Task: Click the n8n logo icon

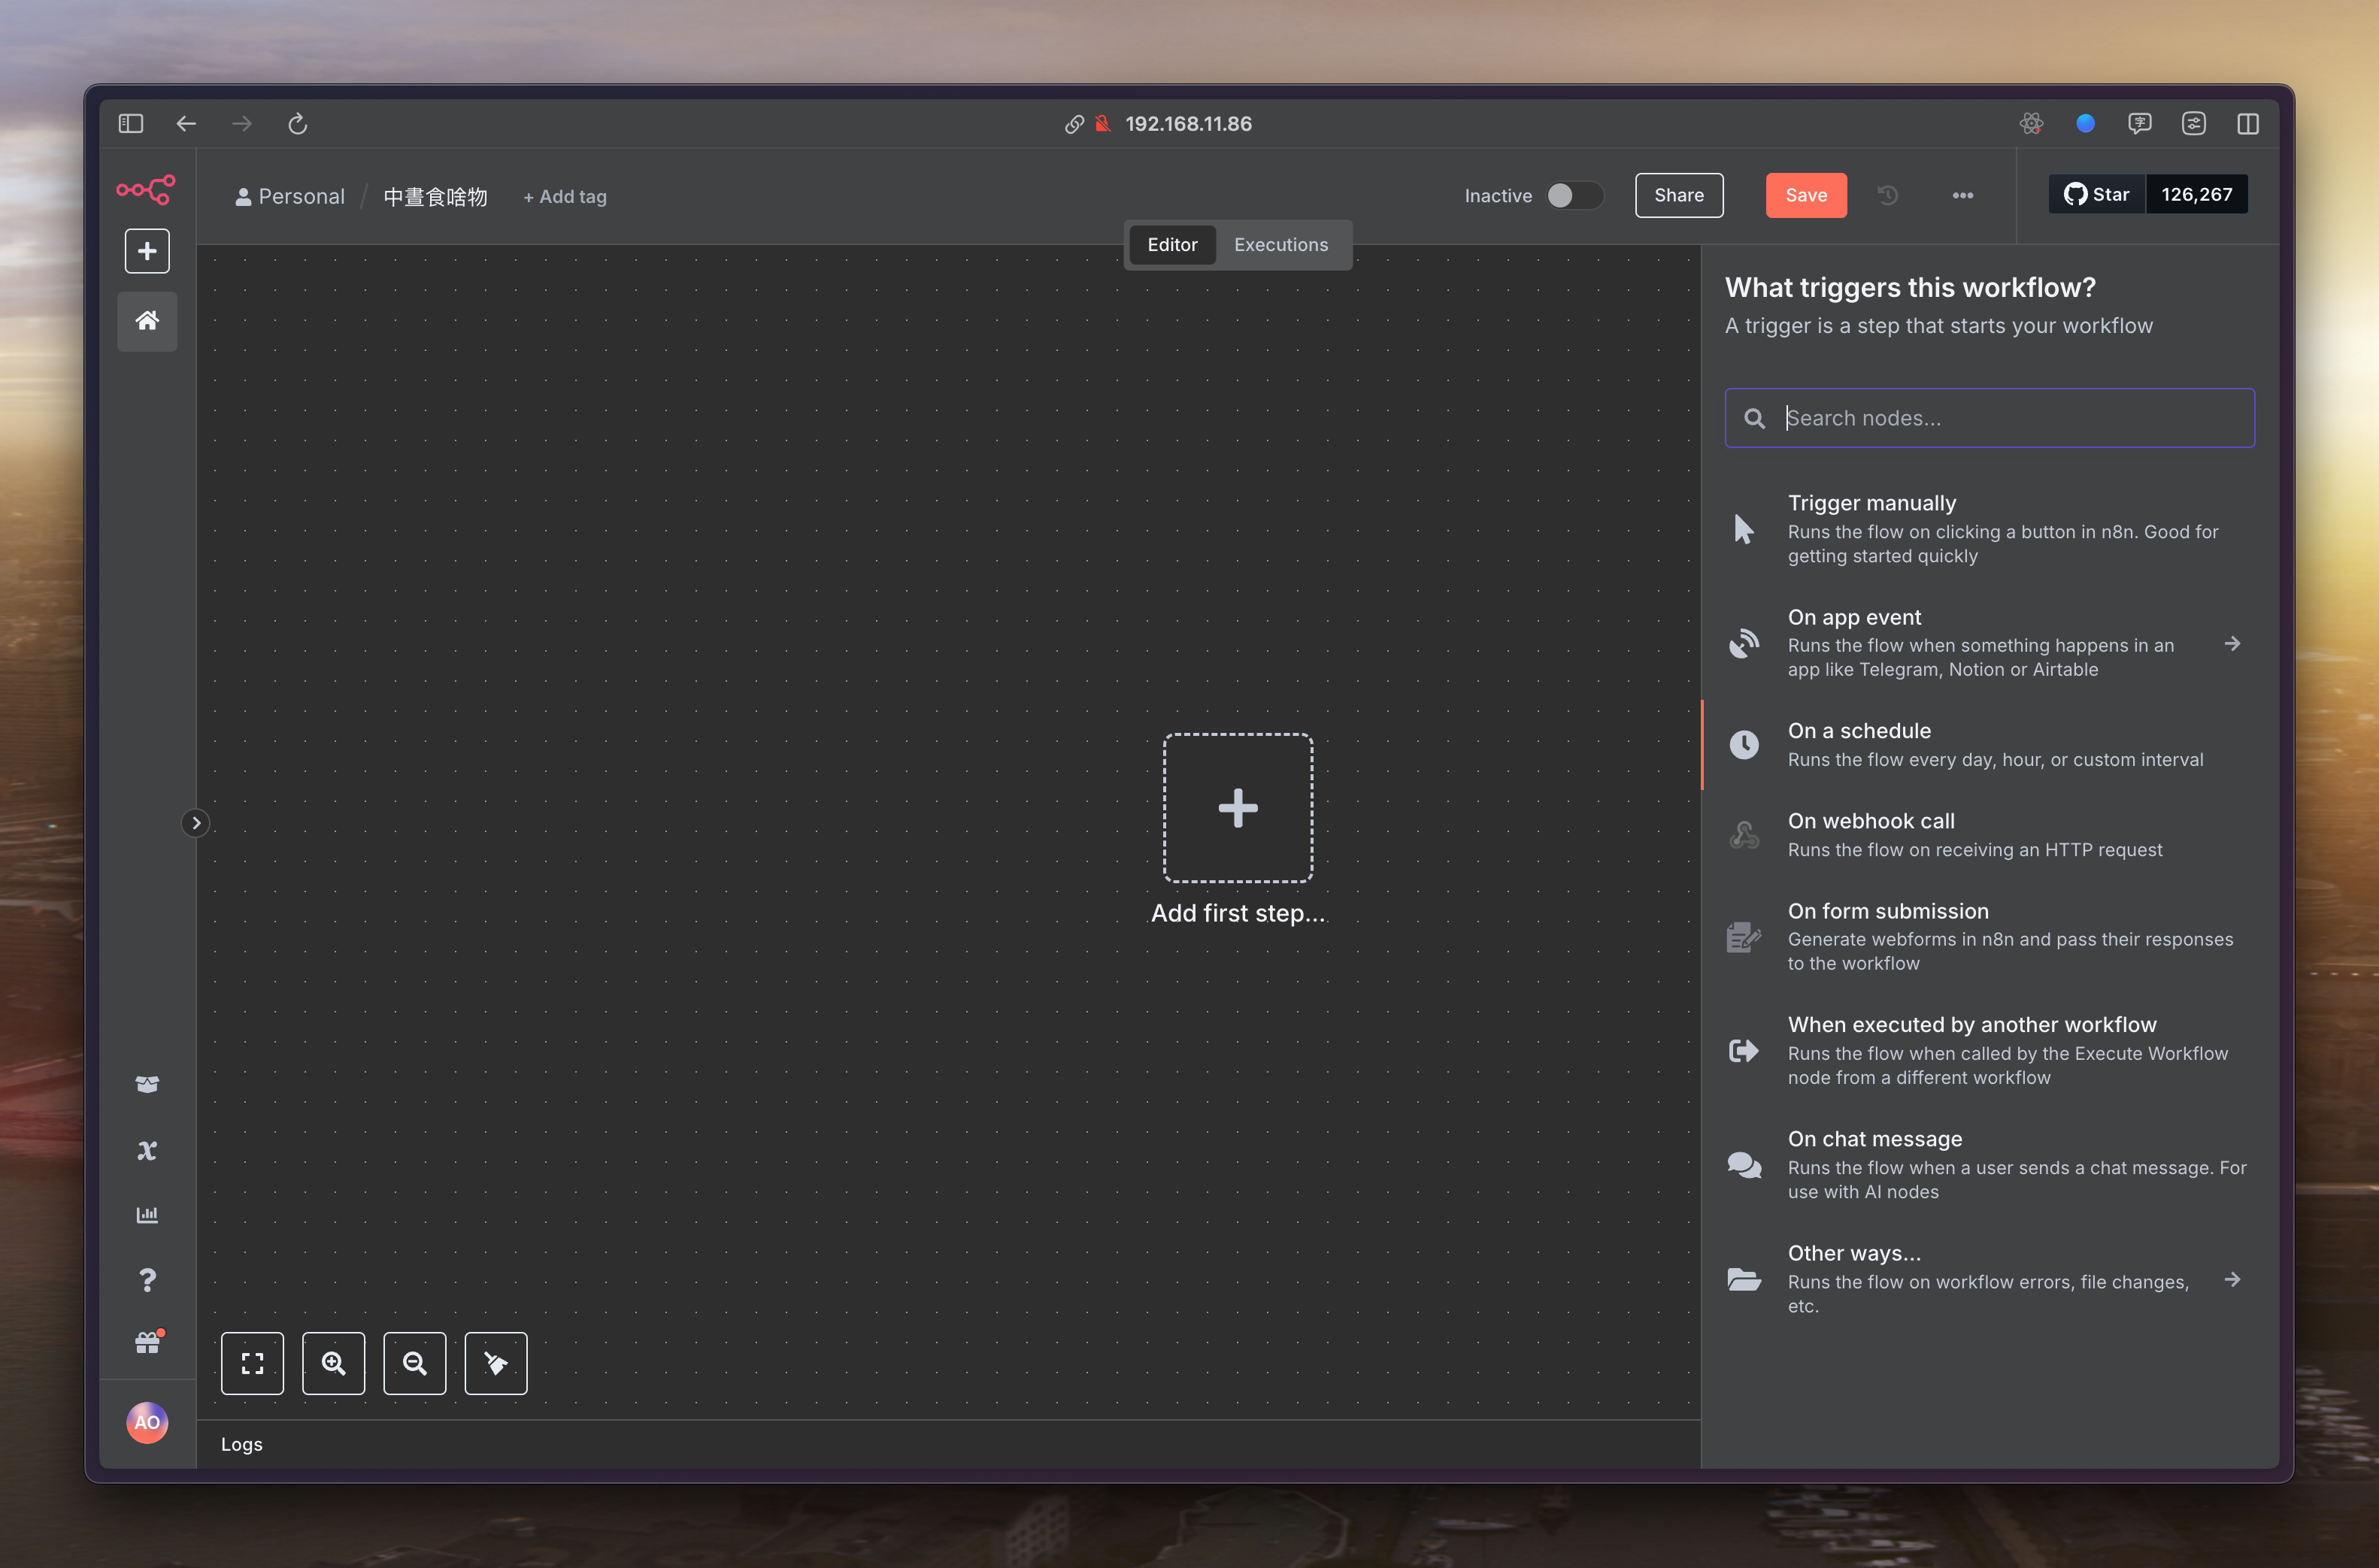Action: tap(146, 189)
